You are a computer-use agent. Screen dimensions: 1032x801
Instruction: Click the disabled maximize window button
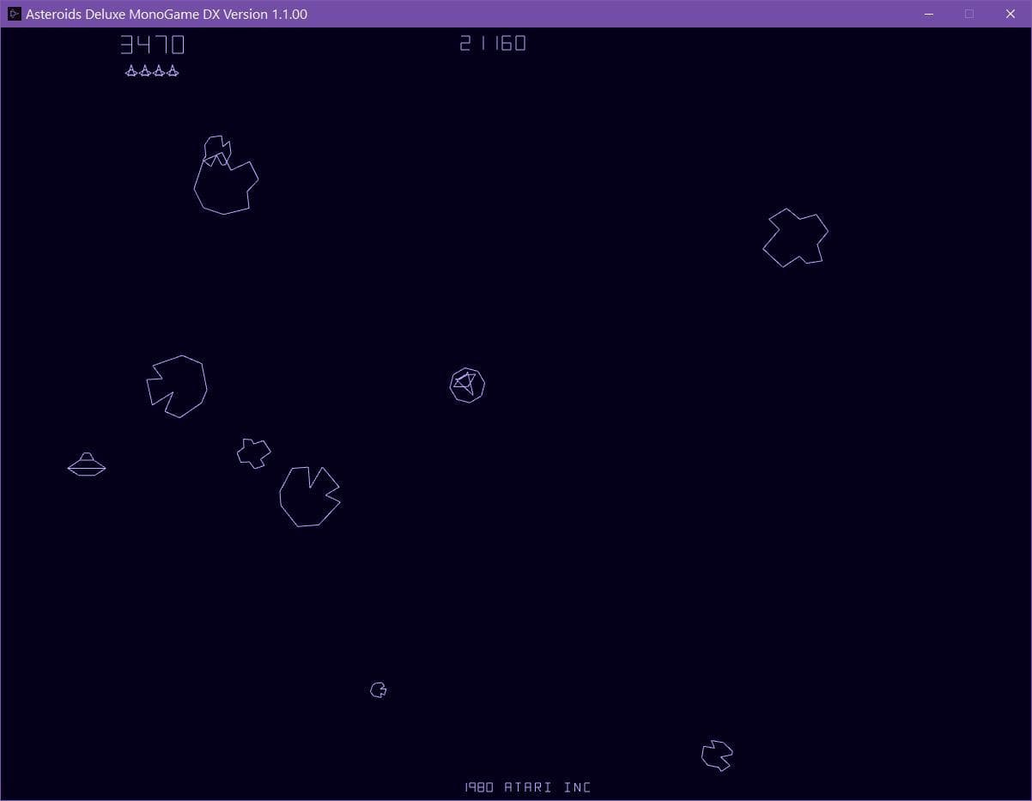[969, 14]
